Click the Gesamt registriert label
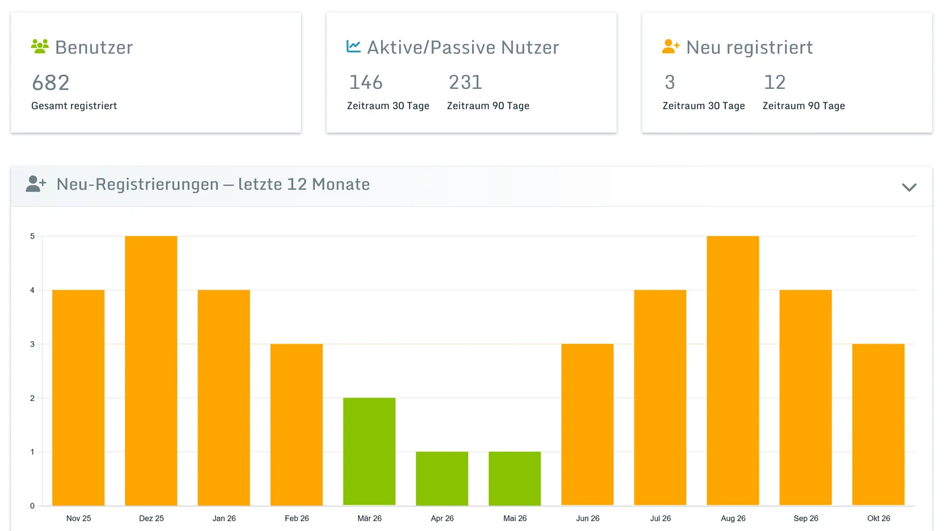The image size is (944, 531). click(x=74, y=106)
